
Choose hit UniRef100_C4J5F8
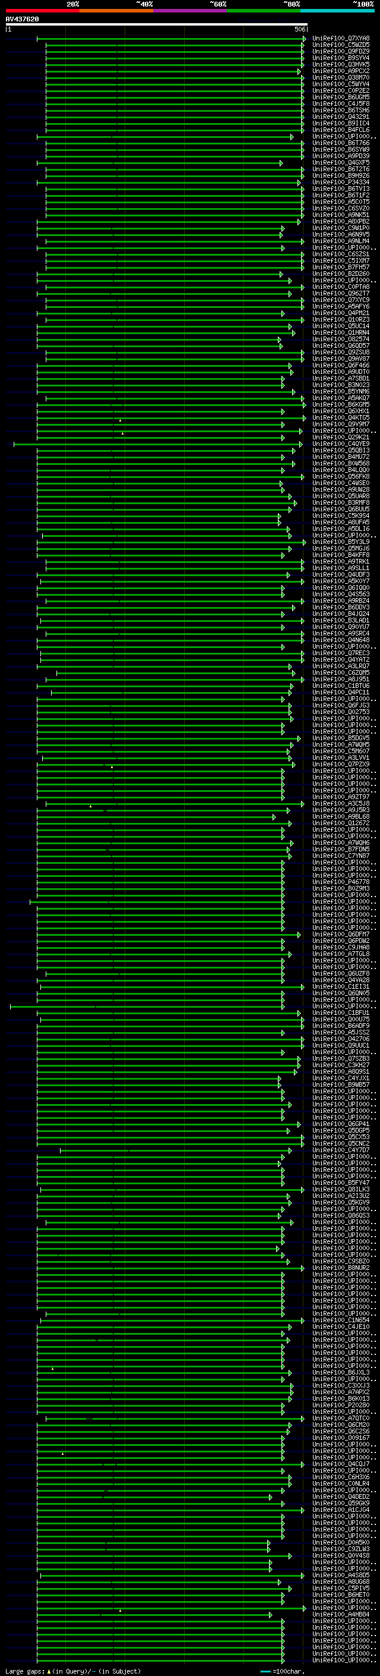point(341,103)
